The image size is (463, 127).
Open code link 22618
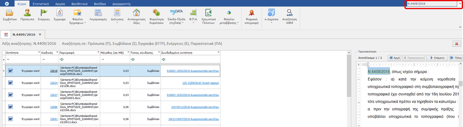[x=54, y=71]
